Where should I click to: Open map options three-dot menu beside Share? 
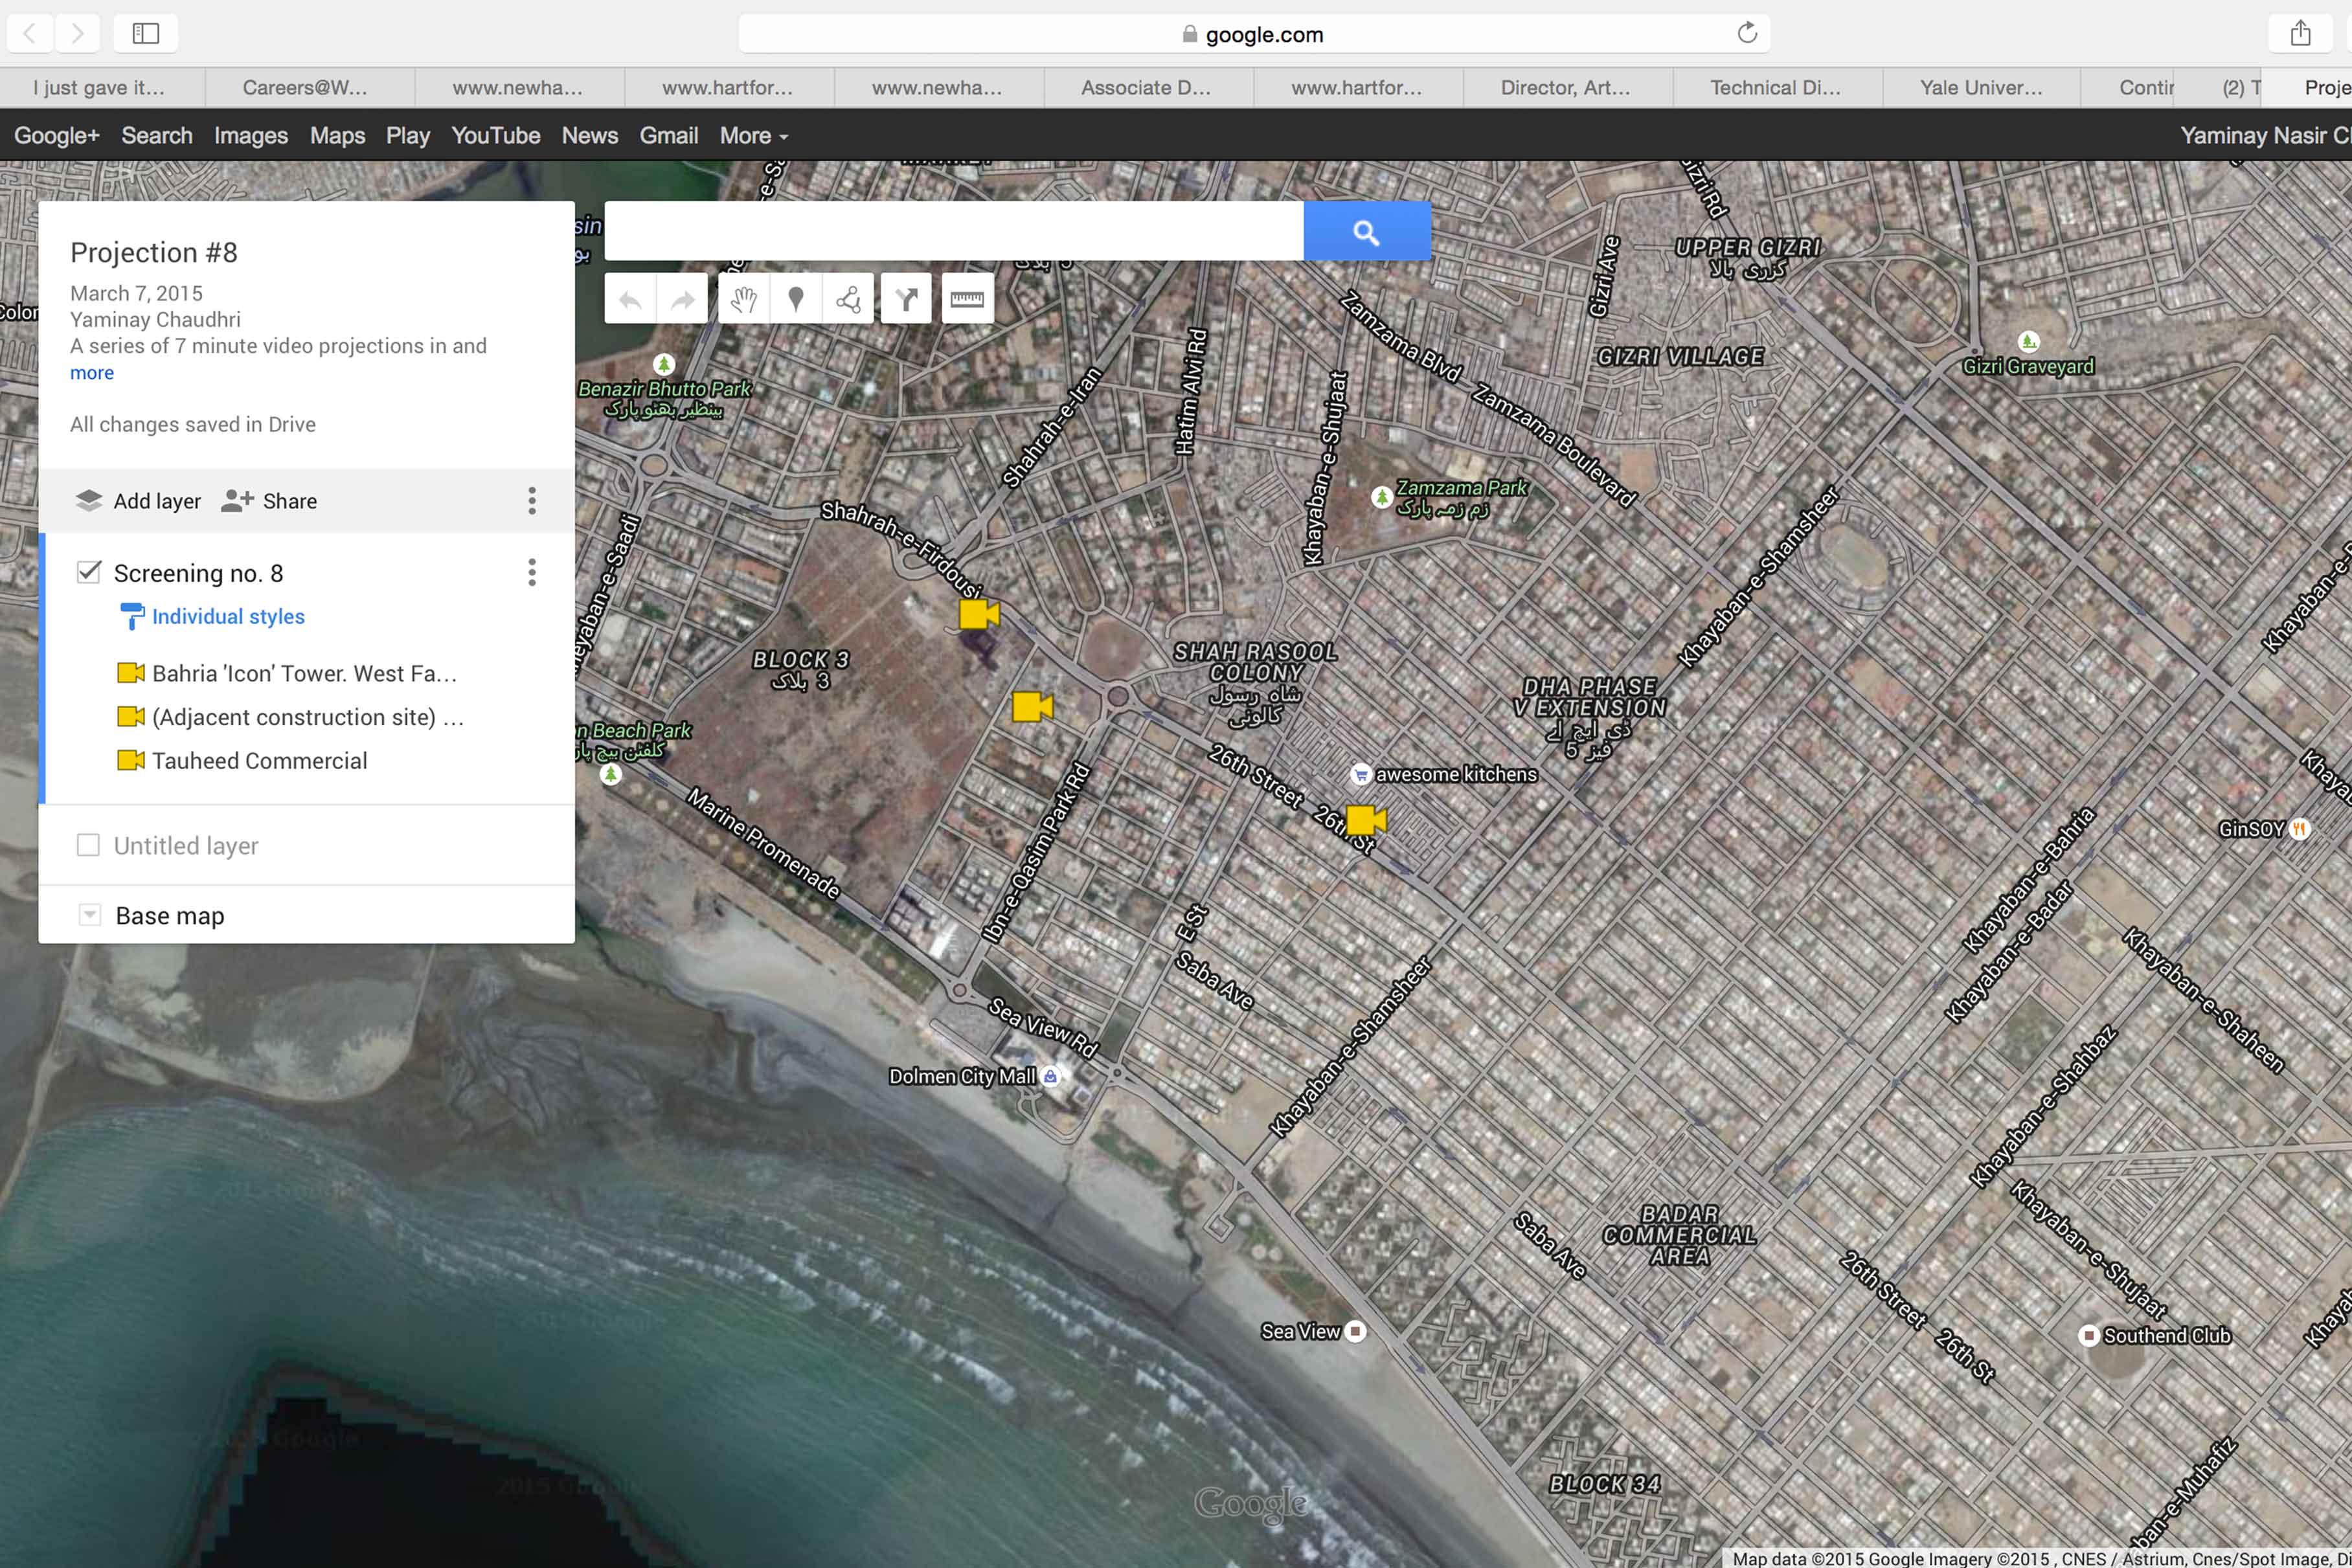pos(532,500)
